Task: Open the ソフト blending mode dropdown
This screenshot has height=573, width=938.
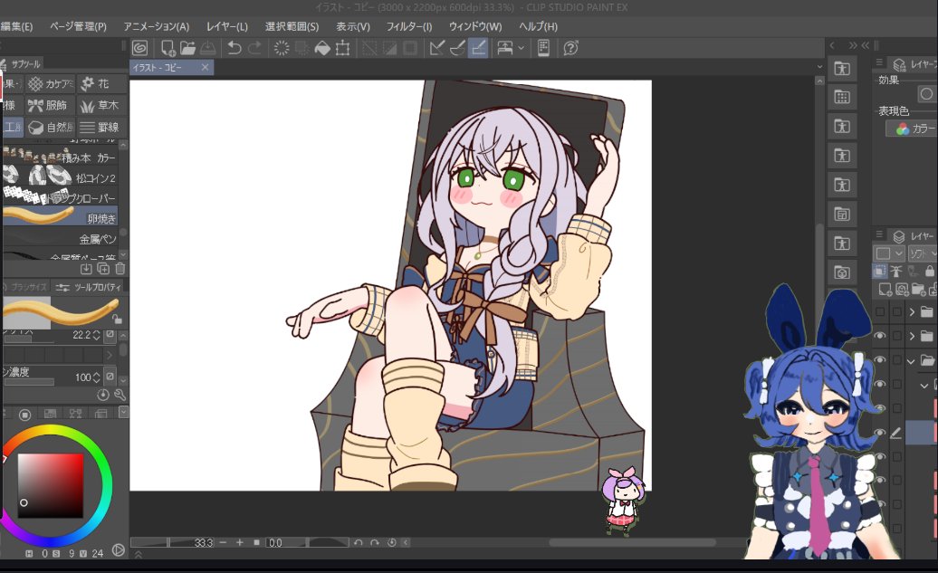Action: pyautogui.click(x=922, y=253)
